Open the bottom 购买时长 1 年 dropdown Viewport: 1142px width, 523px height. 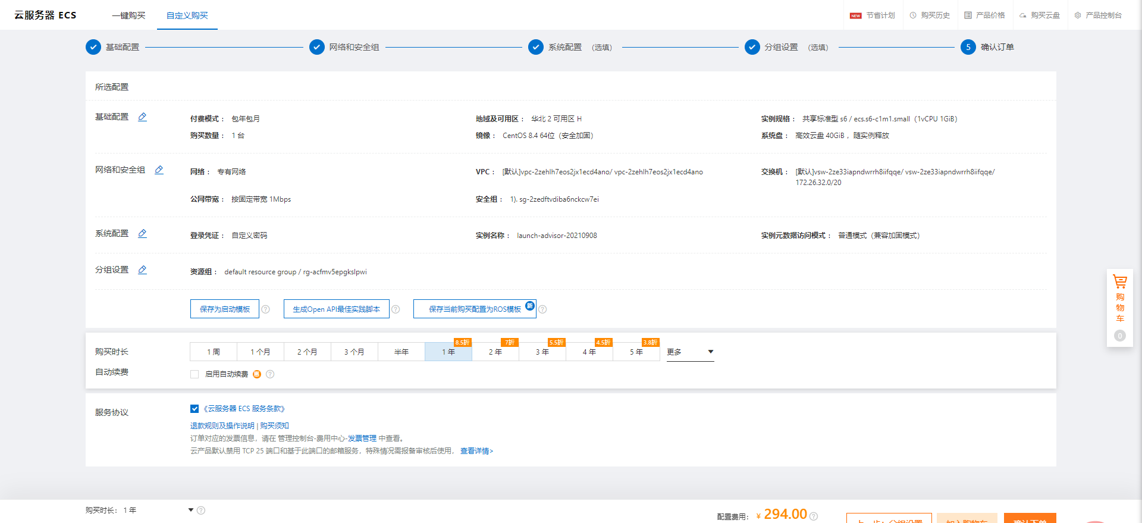pyautogui.click(x=158, y=511)
